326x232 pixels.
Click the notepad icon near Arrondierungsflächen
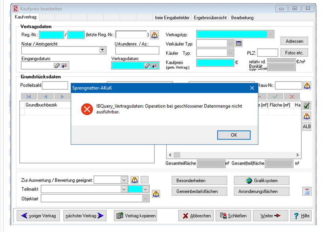click(307, 191)
